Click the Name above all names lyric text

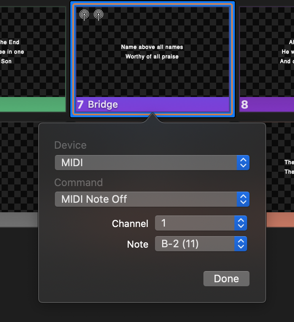pyautogui.click(x=152, y=47)
